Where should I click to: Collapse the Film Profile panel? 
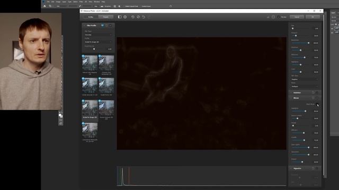(x=84, y=25)
